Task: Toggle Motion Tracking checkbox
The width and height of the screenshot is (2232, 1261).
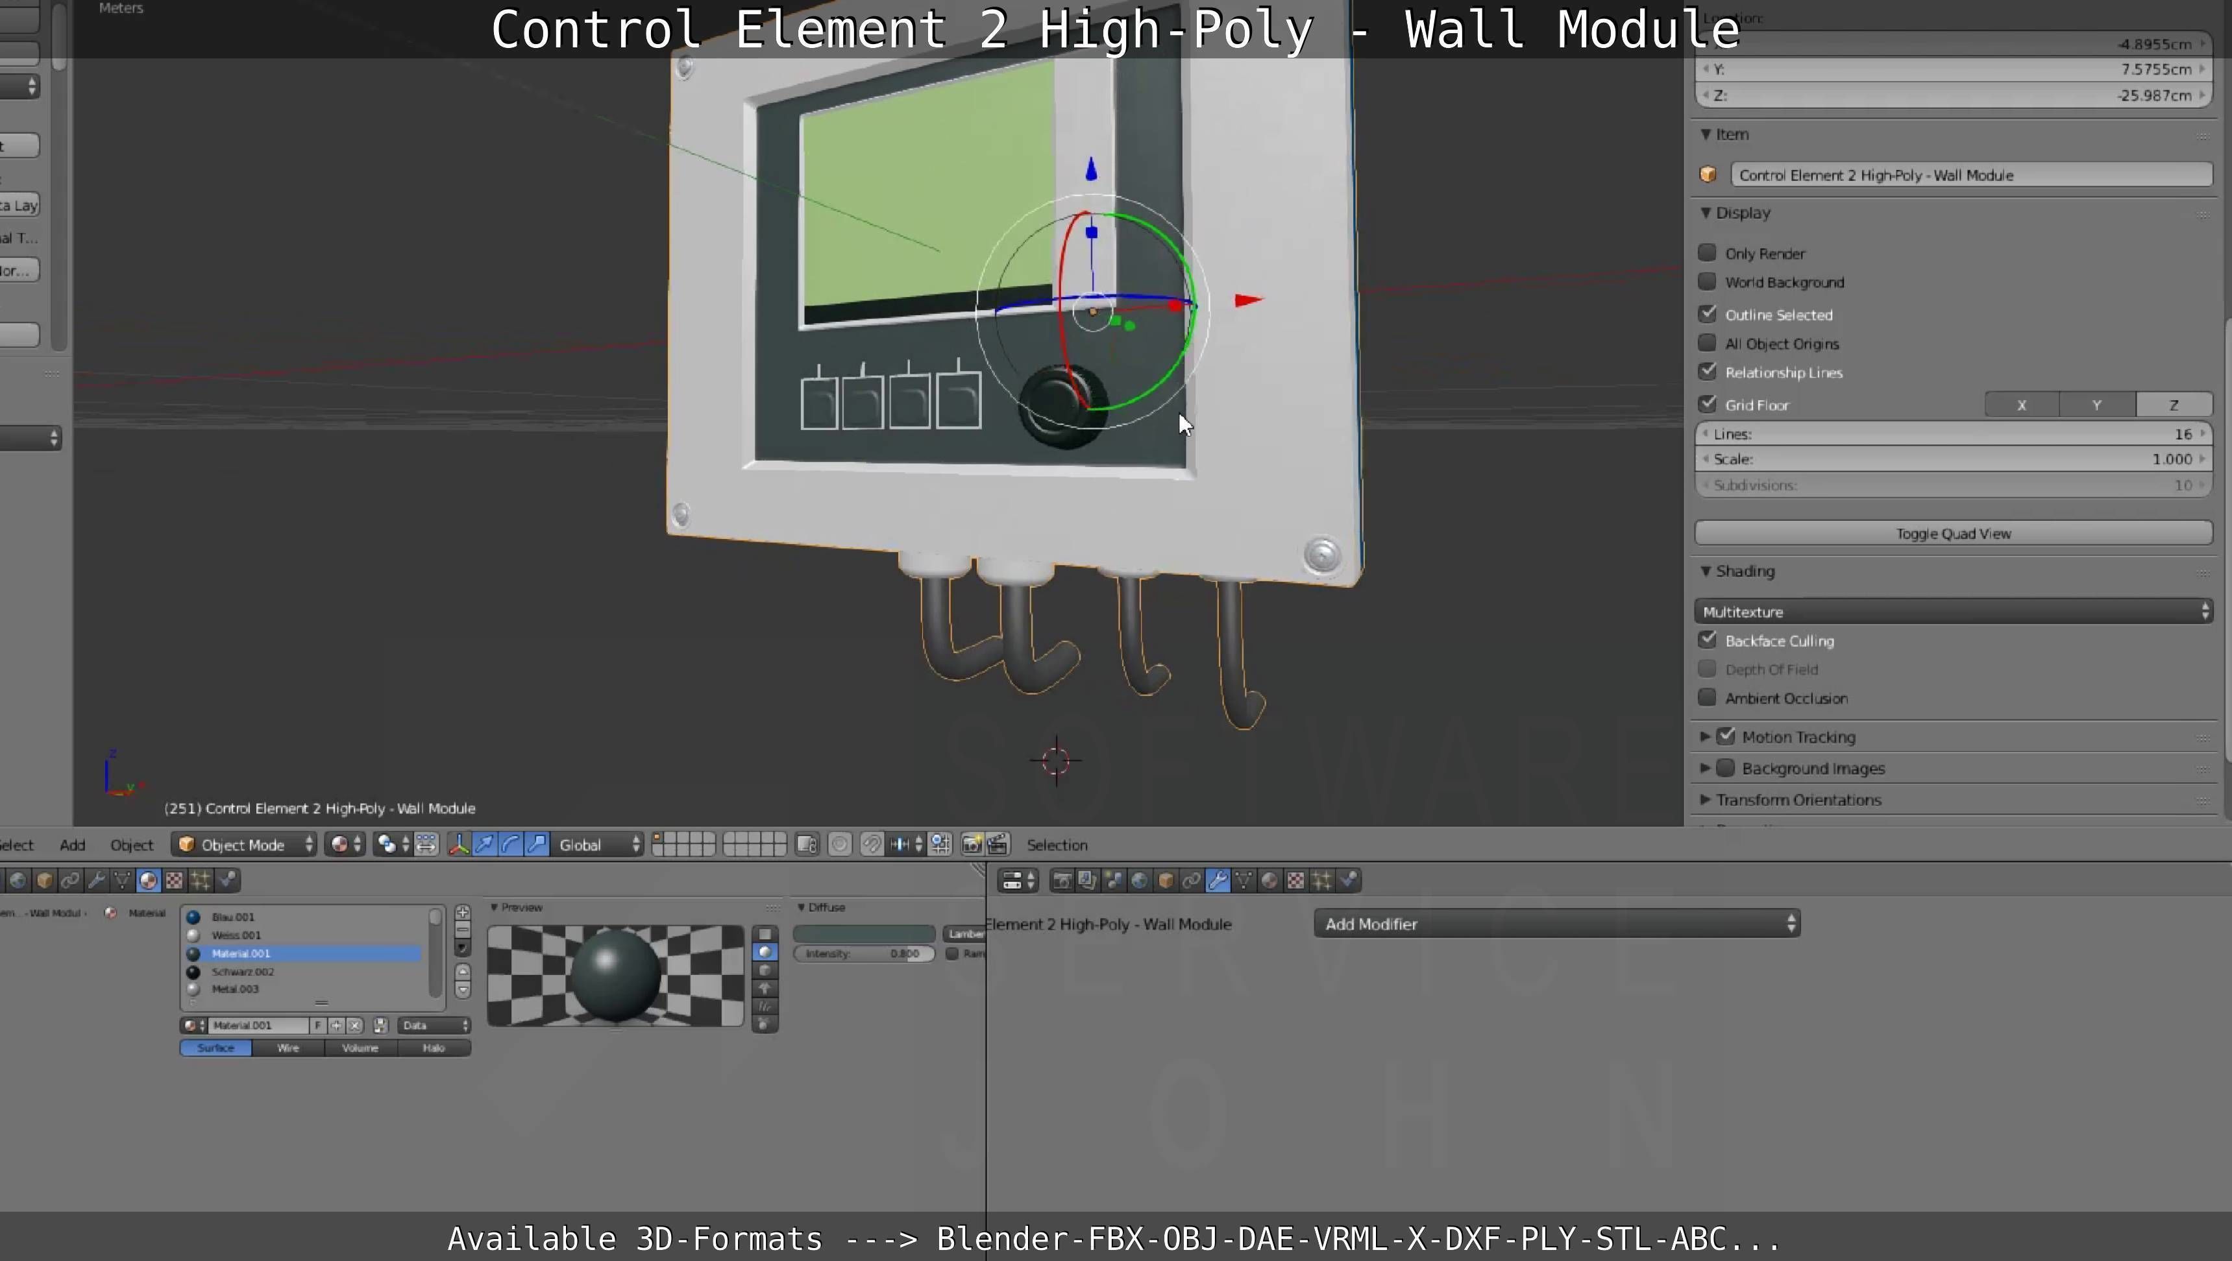Action: [x=1726, y=736]
